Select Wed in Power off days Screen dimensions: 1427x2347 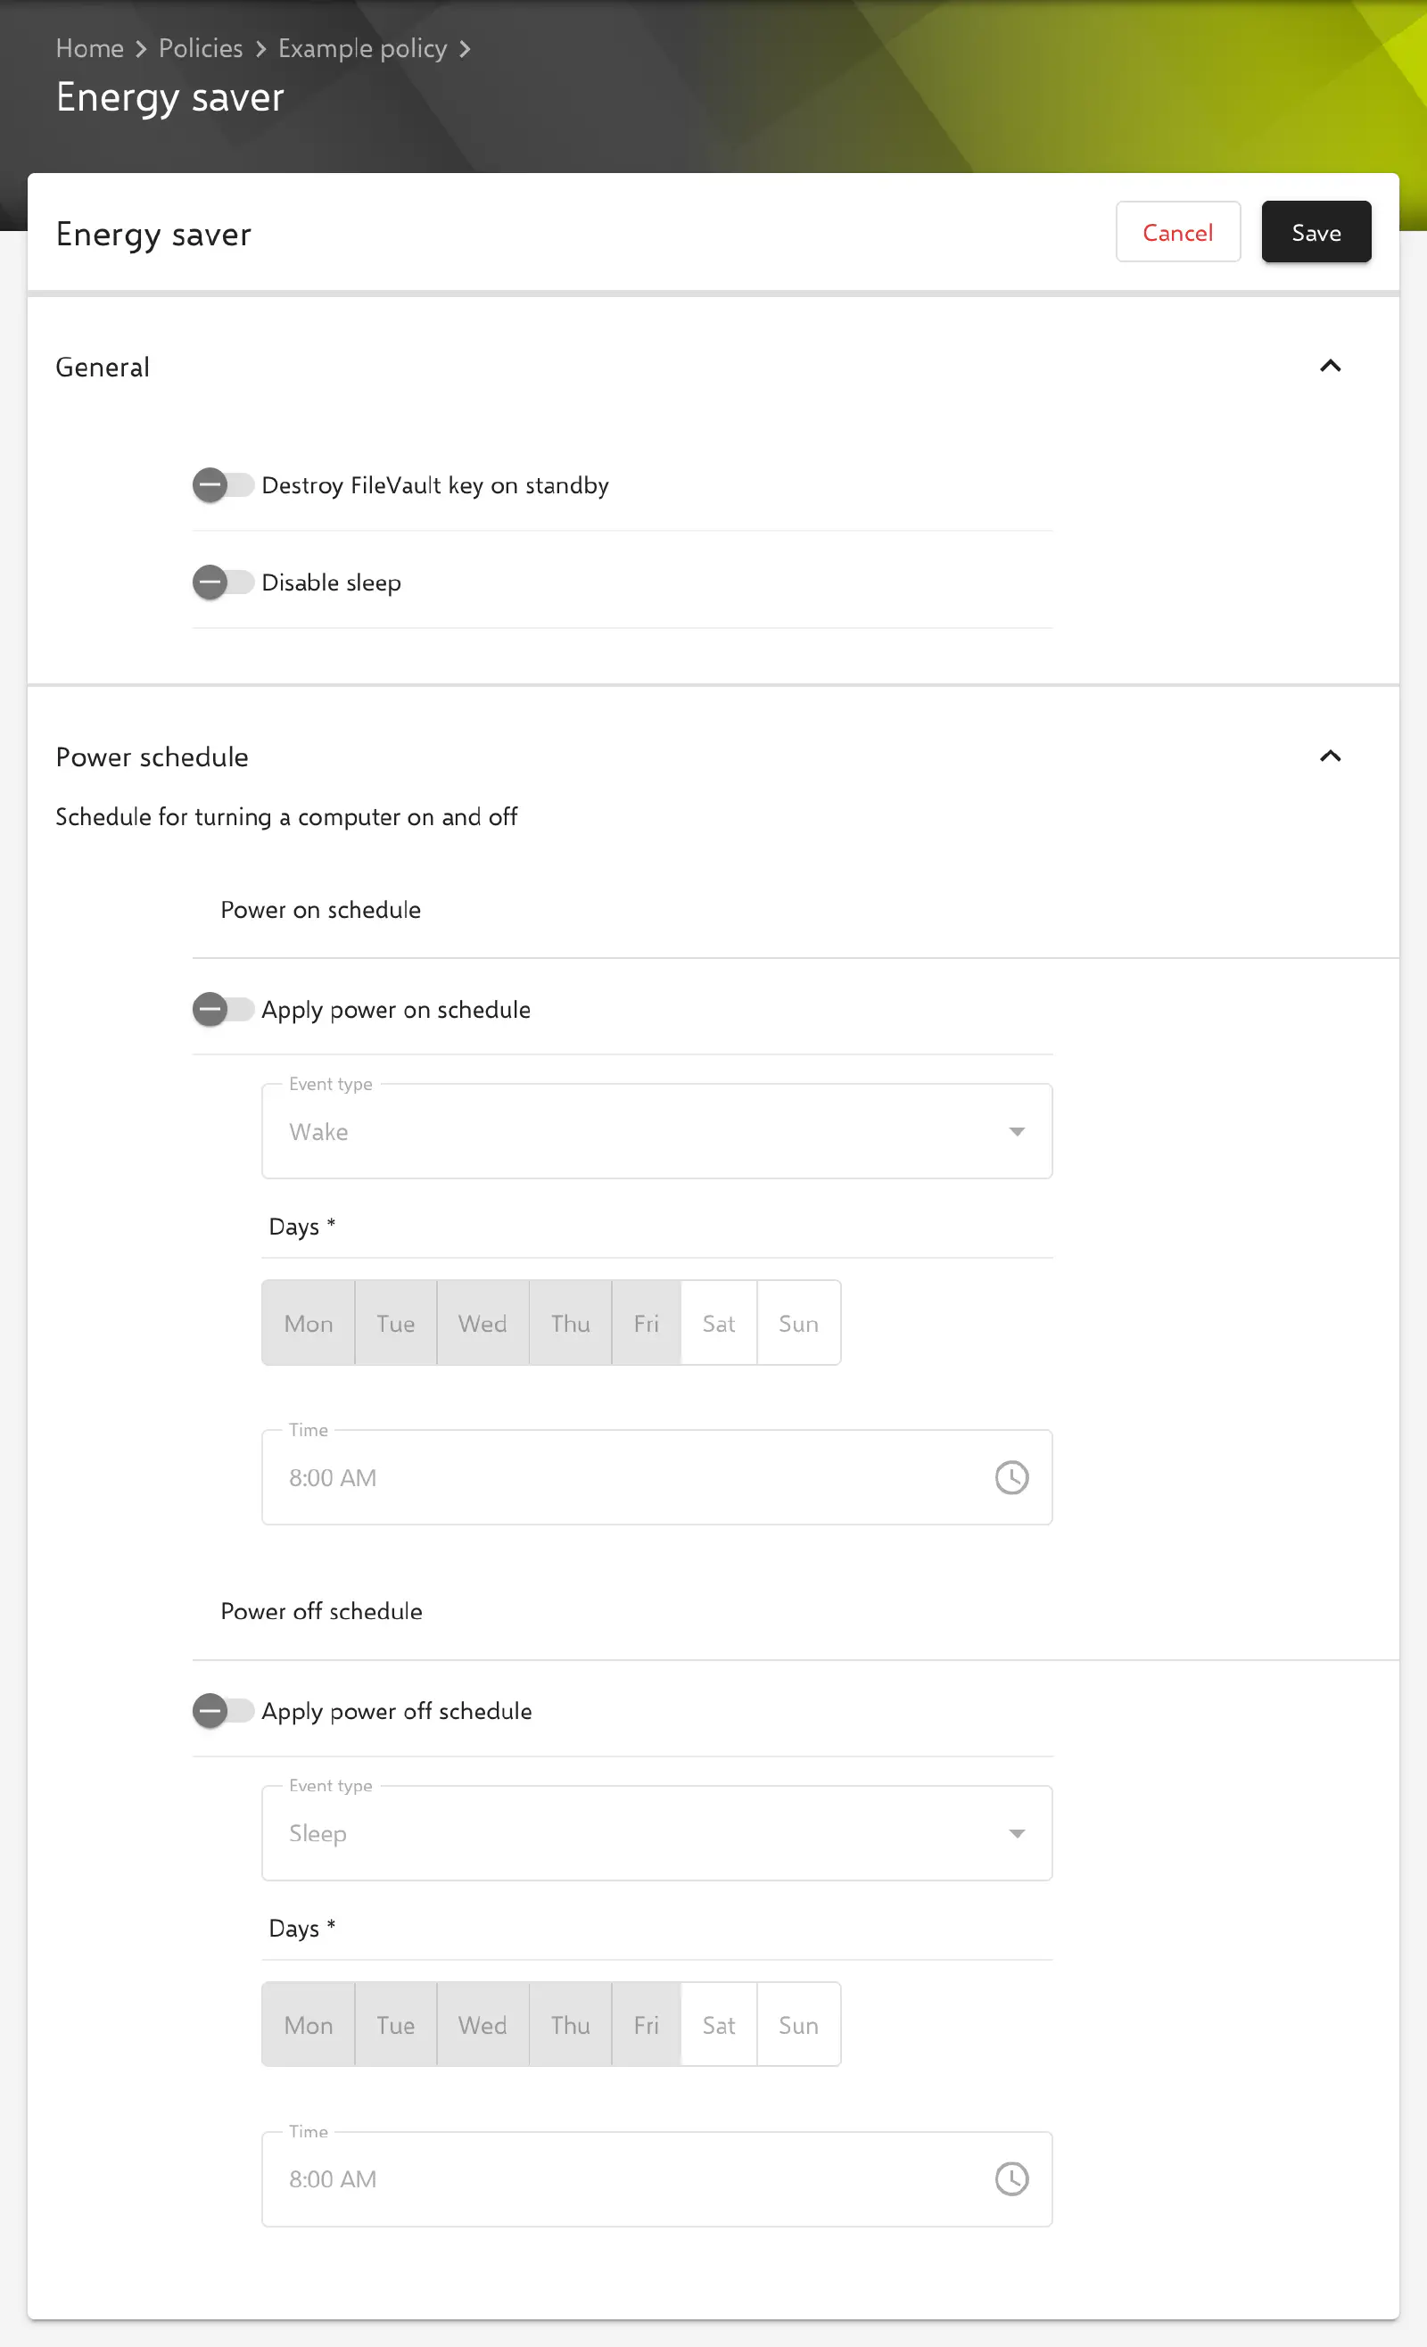[482, 2024]
